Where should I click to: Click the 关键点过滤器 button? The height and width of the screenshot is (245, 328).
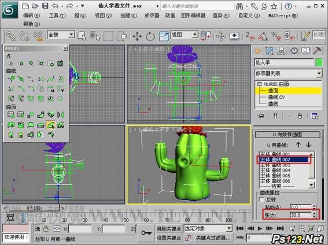[x=213, y=237]
